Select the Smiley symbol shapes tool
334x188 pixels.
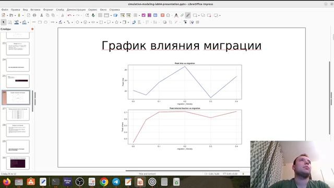point(85,22)
